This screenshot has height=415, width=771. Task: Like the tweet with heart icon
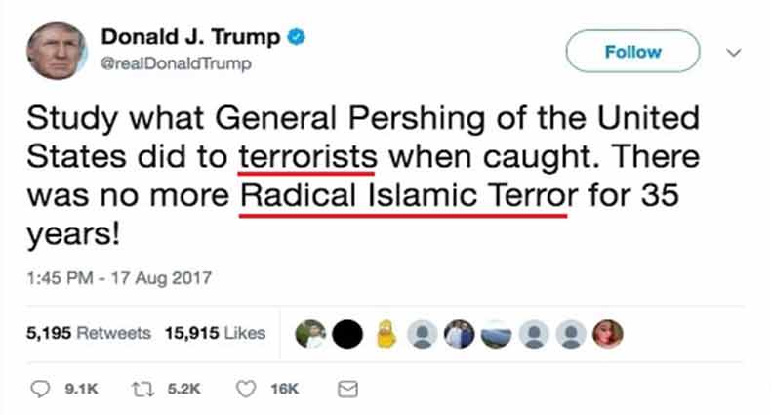tap(246, 389)
